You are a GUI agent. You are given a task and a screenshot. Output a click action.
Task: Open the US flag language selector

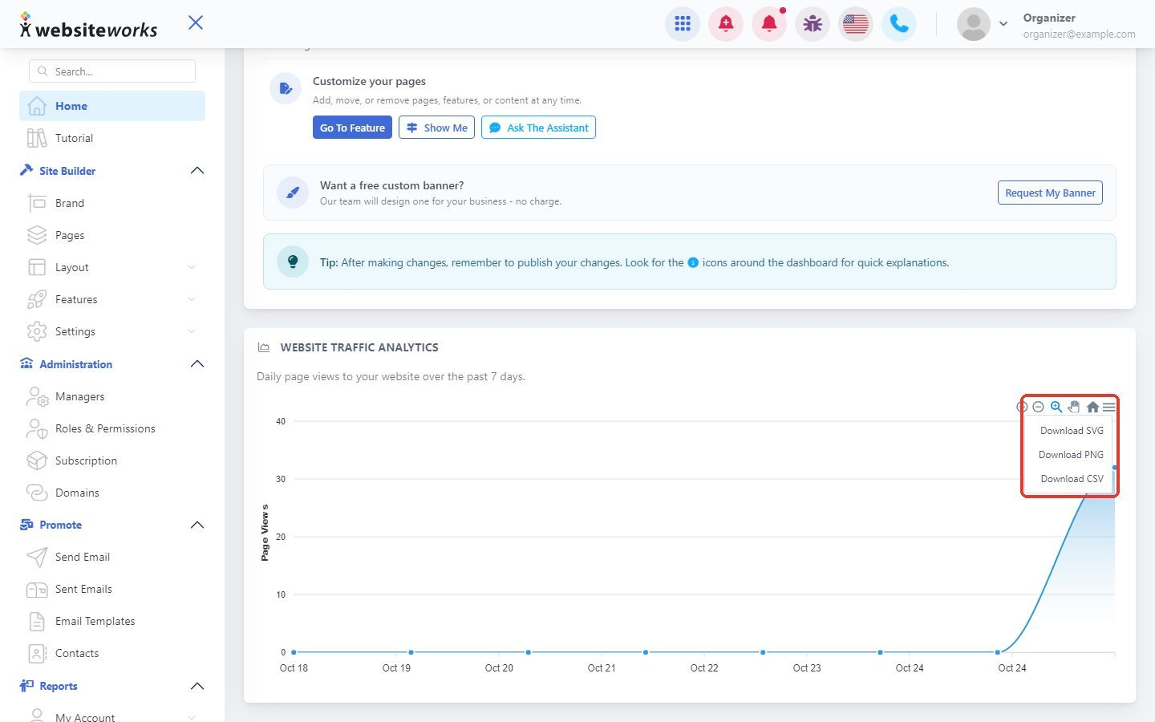click(x=856, y=24)
